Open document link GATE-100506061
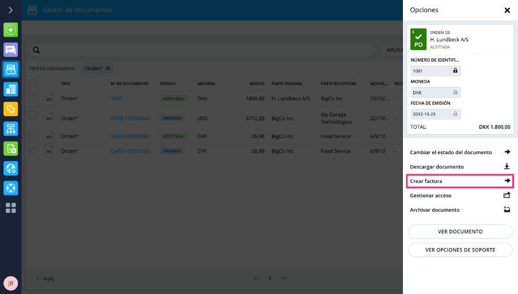This screenshot has height=294, width=518. (x=131, y=136)
